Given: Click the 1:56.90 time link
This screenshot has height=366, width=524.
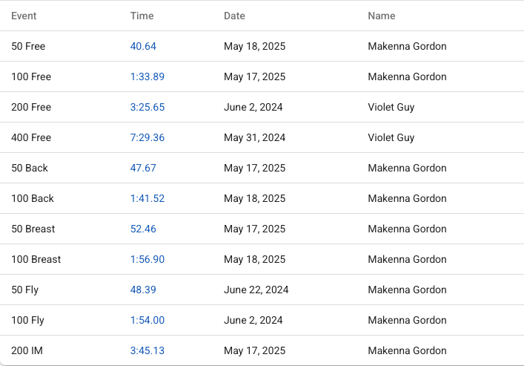Looking at the screenshot, I should click(x=147, y=259).
